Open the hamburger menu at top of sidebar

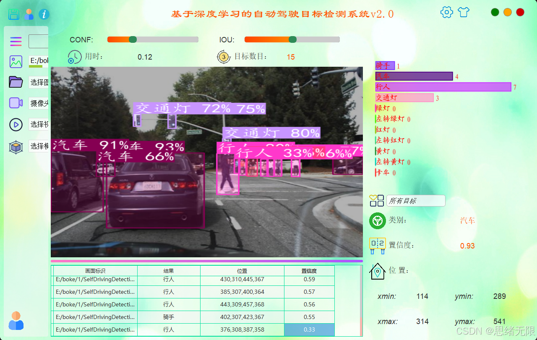16,42
